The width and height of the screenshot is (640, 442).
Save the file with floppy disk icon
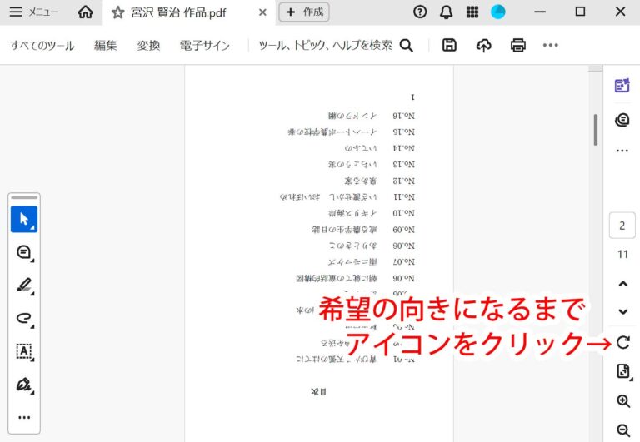click(449, 45)
